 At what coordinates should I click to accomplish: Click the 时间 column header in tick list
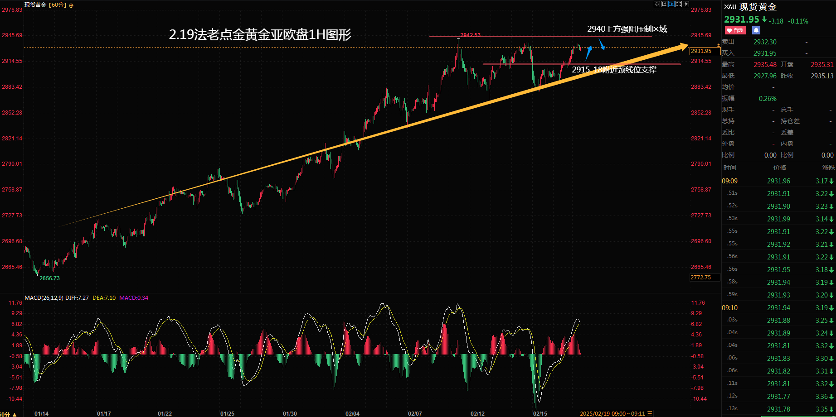coord(730,168)
